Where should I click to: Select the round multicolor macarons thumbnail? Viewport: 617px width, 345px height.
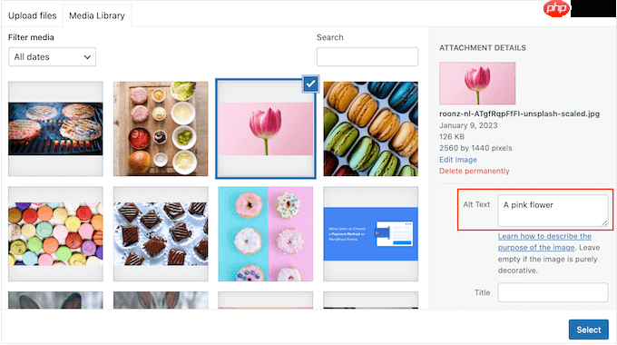(55, 234)
